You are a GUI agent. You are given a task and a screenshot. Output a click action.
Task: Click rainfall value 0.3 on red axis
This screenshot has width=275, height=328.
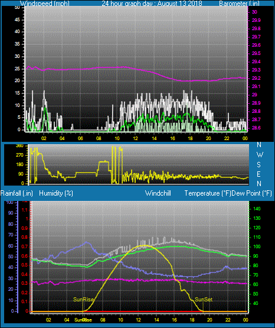25,284
